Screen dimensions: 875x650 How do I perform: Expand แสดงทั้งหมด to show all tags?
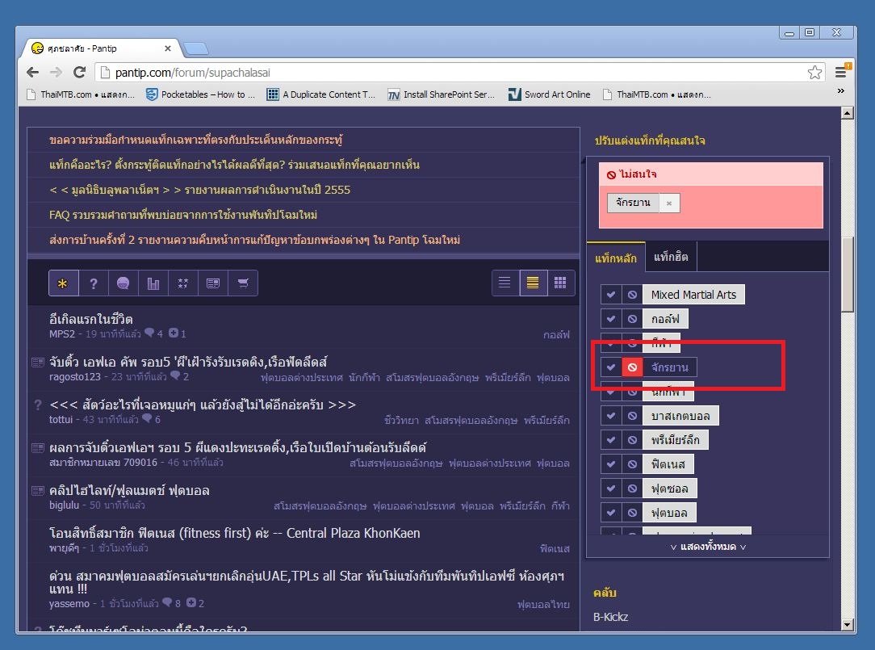click(x=708, y=547)
